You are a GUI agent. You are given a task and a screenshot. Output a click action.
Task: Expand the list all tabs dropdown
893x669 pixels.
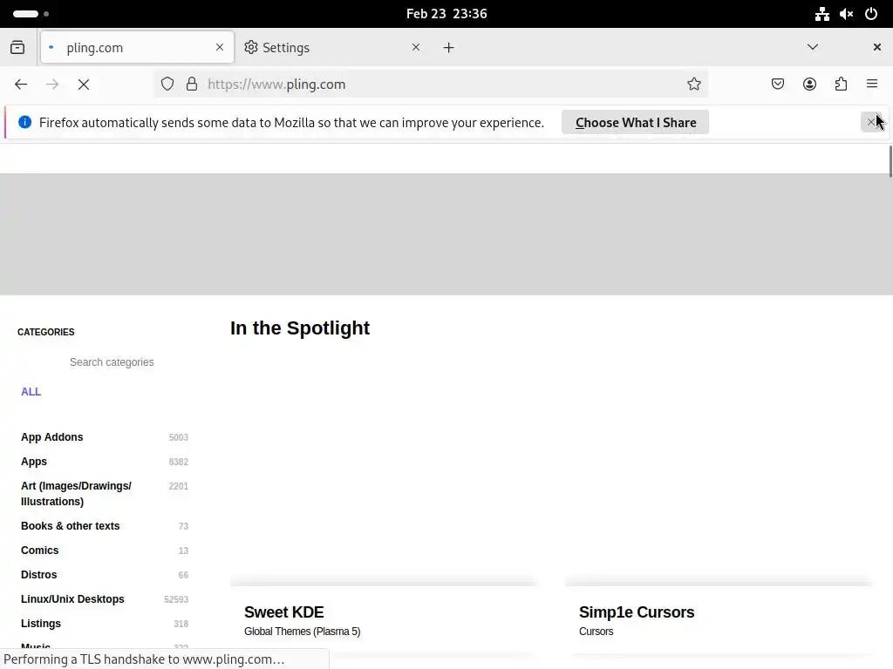pyautogui.click(x=813, y=47)
